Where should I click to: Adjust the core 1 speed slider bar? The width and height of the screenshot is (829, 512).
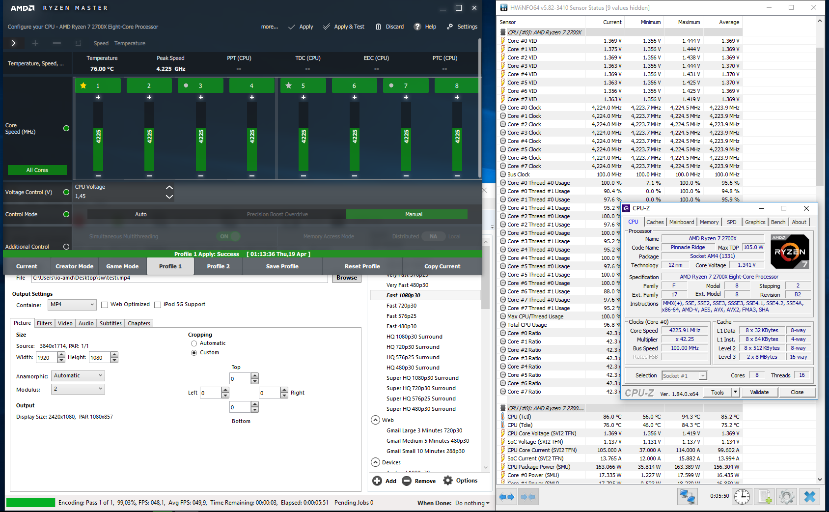[x=98, y=138]
